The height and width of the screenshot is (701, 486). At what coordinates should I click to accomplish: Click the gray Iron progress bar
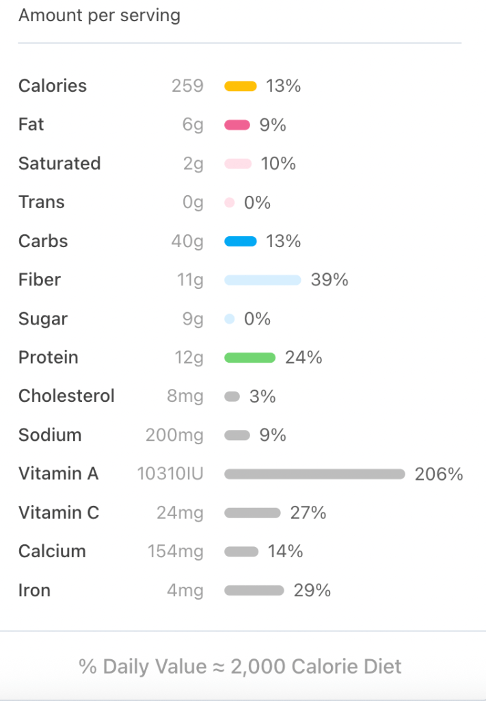tap(254, 590)
